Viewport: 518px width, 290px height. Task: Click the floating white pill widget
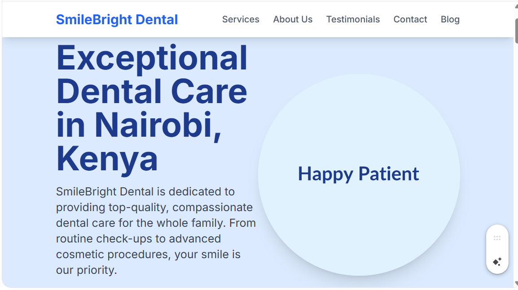497,249
